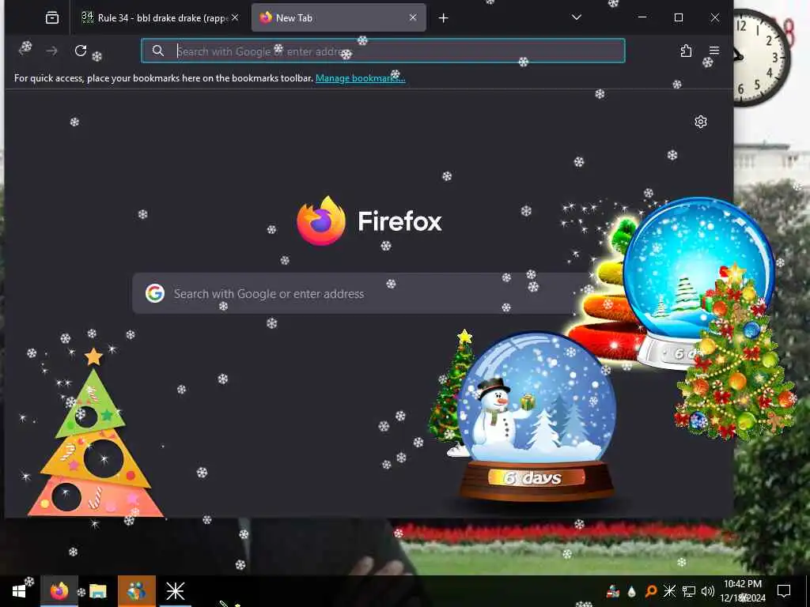Open network status tray icon

[689, 591]
